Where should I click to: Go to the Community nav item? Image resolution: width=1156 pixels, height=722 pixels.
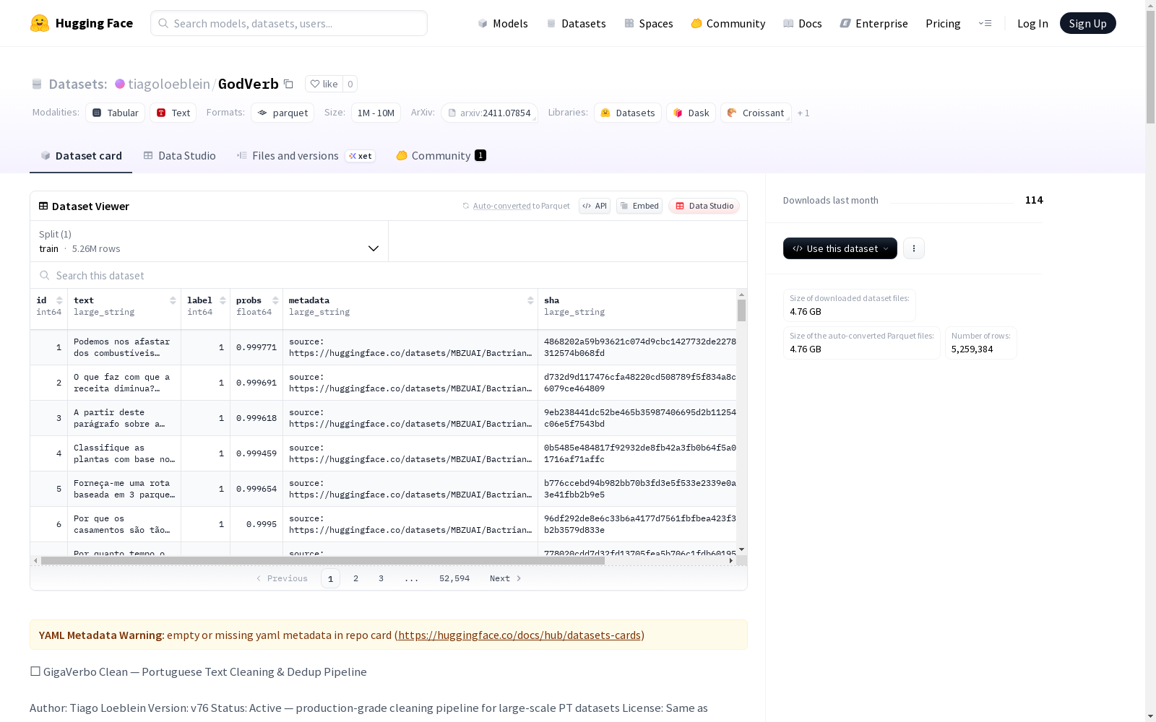click(x=728, y=23)
